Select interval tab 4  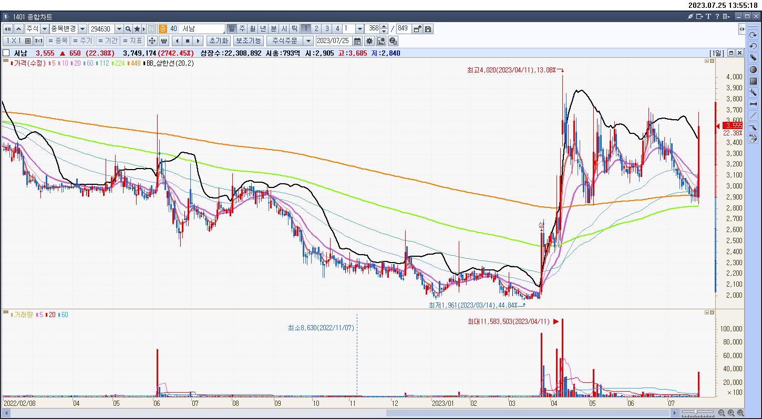click(x=337, y=29)
